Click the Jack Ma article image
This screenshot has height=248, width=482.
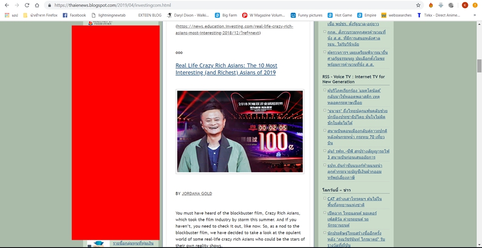tap(240, 131)
